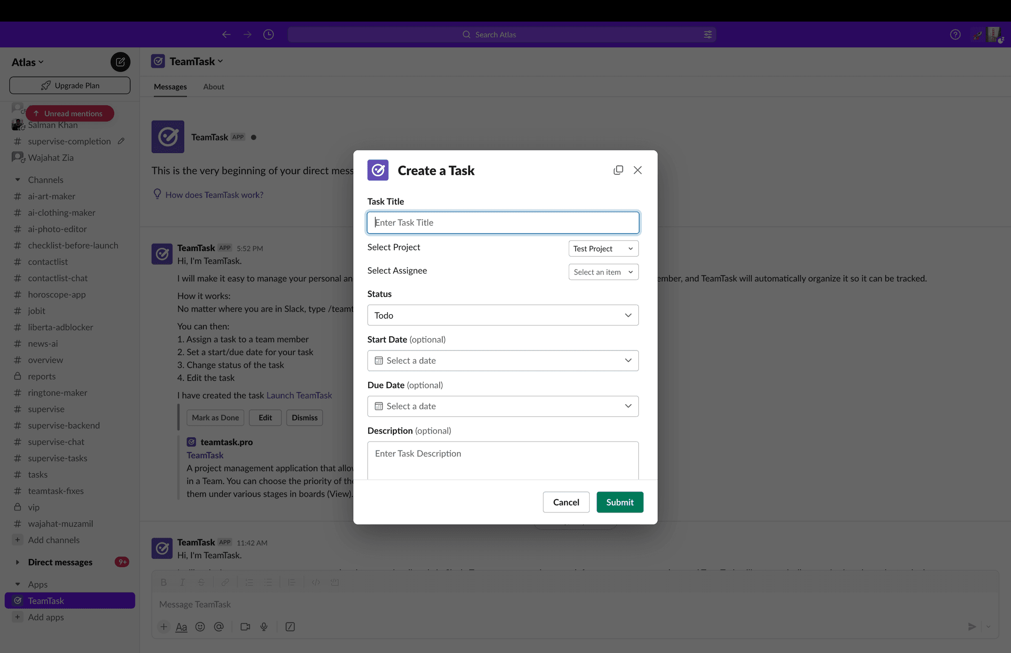Viewport: 1011px width, 653px height.
Task: Focus the Task Description text area
Action: [503, 460]
